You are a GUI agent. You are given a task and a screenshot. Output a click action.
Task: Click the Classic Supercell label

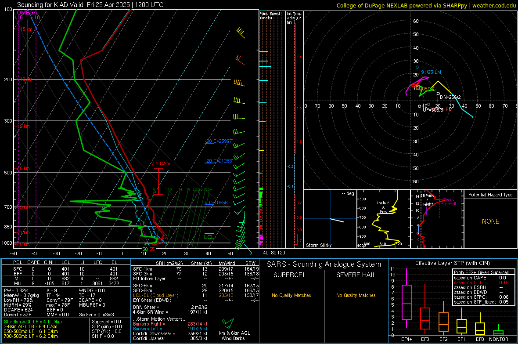pyautogui.click(x=449, y=202)
